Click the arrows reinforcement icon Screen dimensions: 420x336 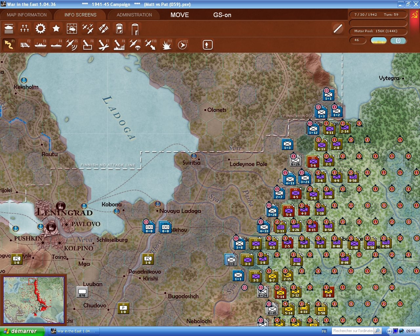point(103,29)
